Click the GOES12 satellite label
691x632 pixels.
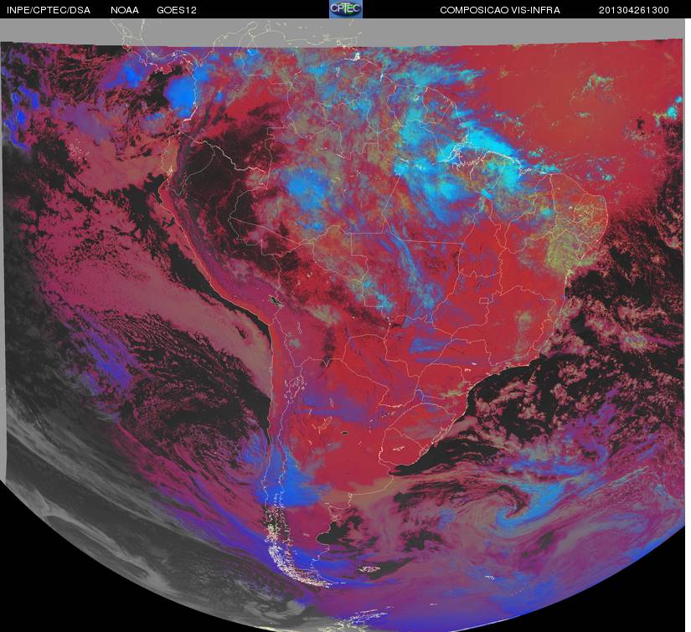tap(177, 10)
